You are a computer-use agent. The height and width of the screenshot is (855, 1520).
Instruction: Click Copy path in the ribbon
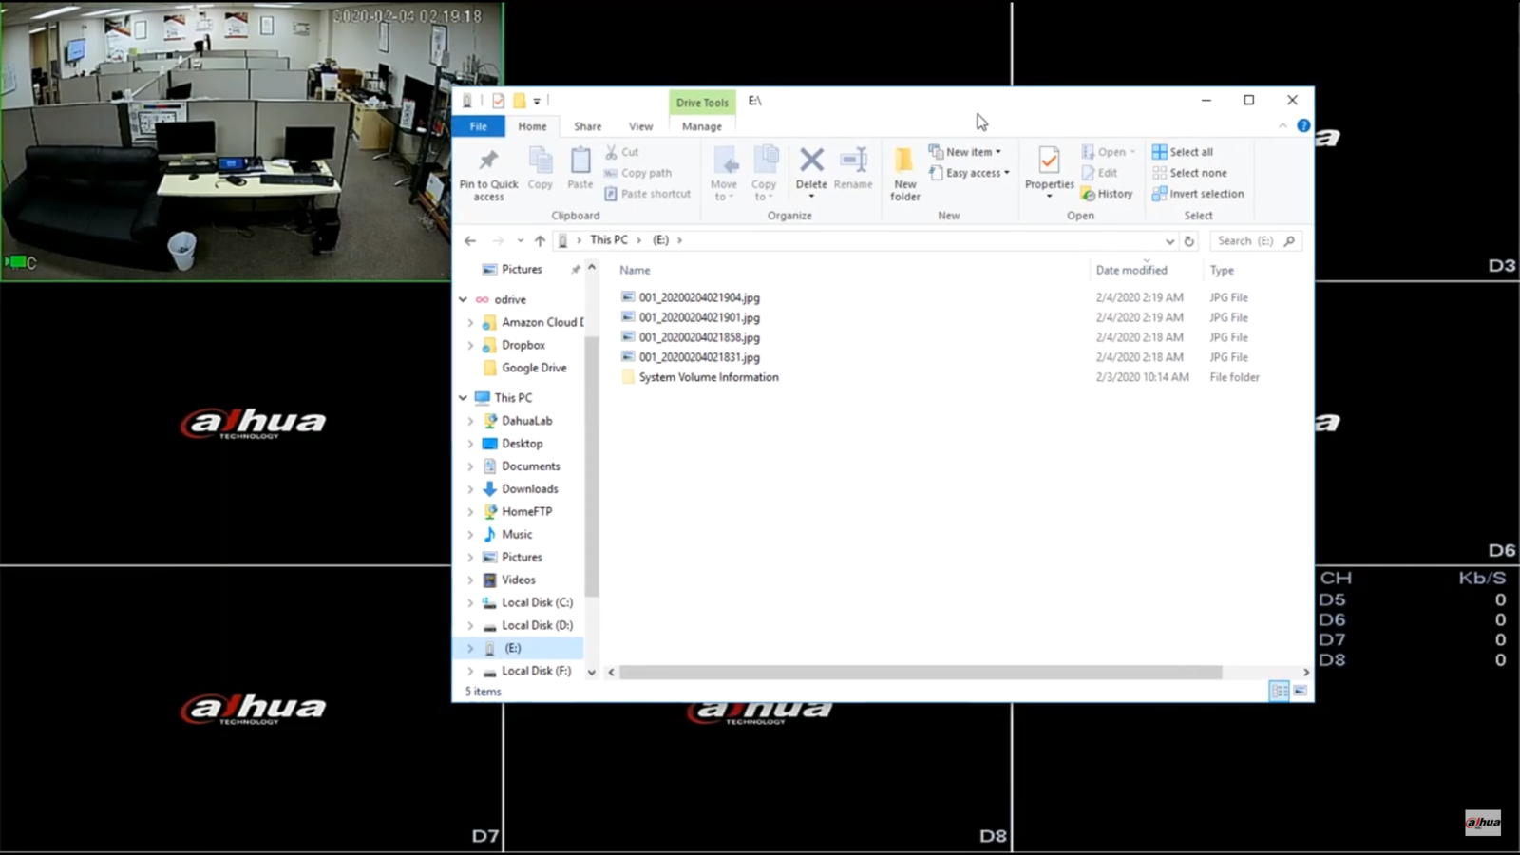pyautogui.click(x=637, y=173)
